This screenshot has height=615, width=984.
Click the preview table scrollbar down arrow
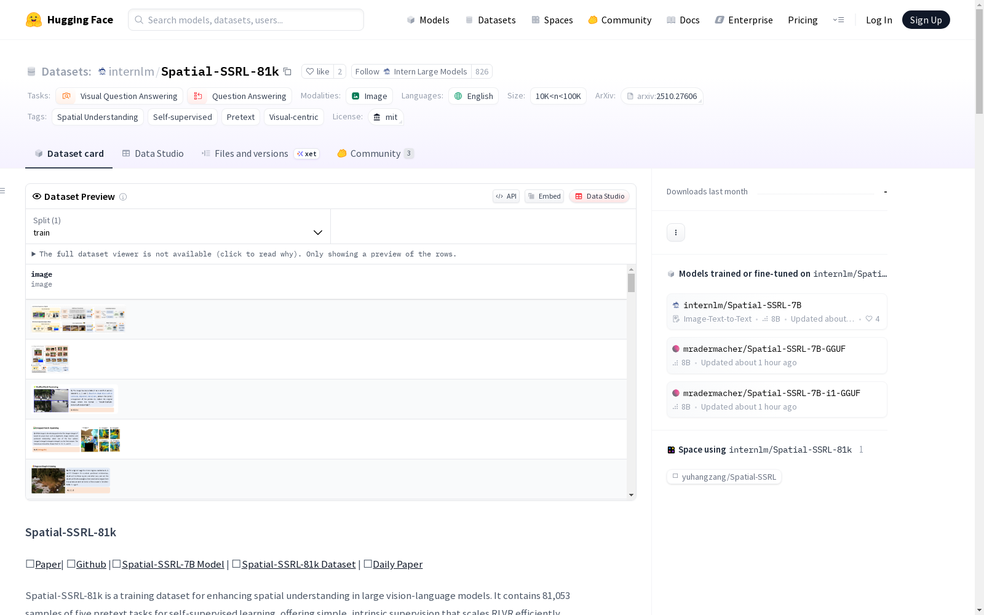click(x=631, y=495)
